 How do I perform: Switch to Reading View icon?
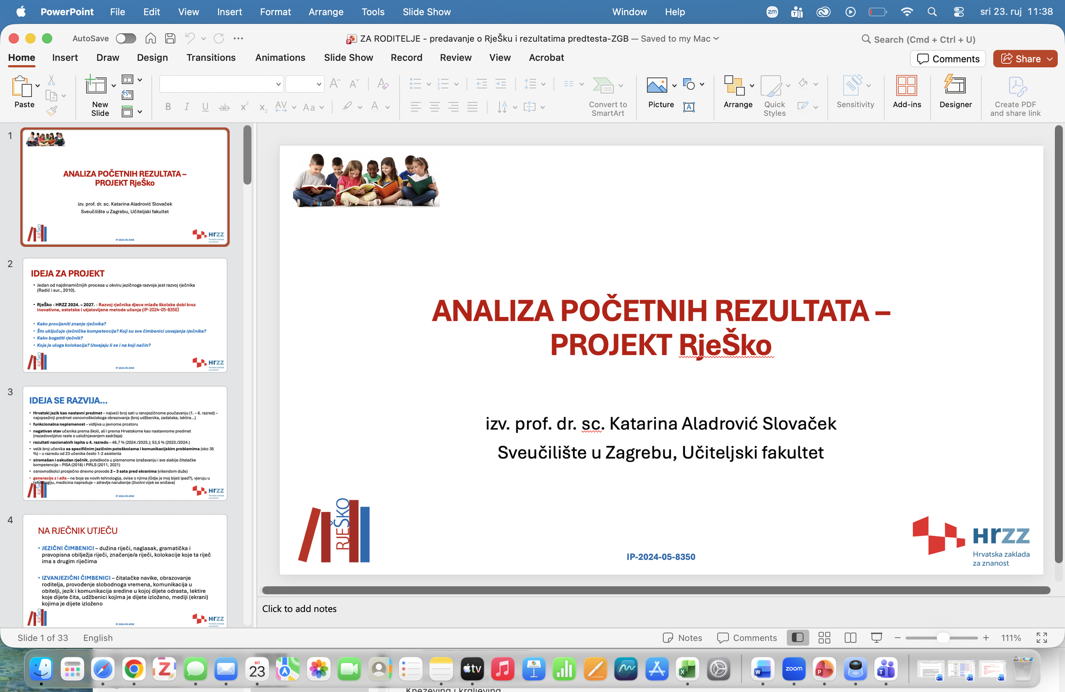click(850, 638)
